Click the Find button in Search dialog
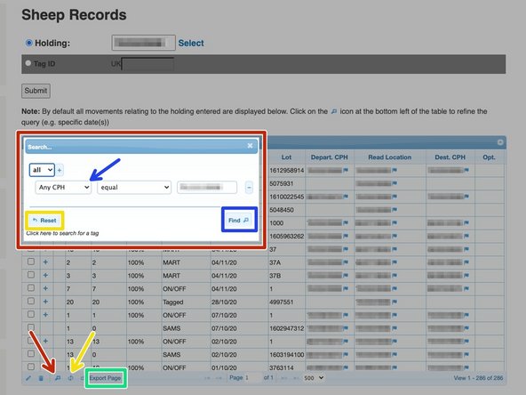Screen dimensions: 526x395 (x=239, y=221)
